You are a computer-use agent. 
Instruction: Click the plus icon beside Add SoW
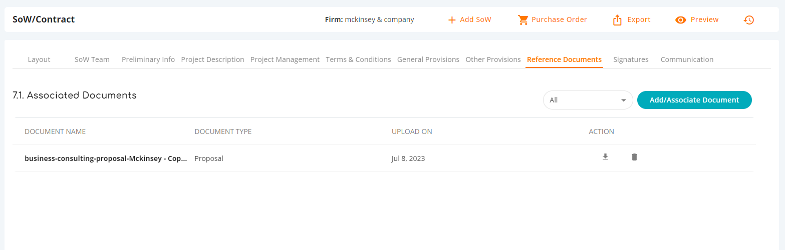point(452,20)
